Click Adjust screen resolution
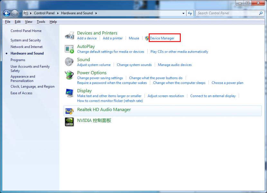Image resolution: width=267 pixels, height=193 pixels. pyautogui.click(x=166, y=96)
